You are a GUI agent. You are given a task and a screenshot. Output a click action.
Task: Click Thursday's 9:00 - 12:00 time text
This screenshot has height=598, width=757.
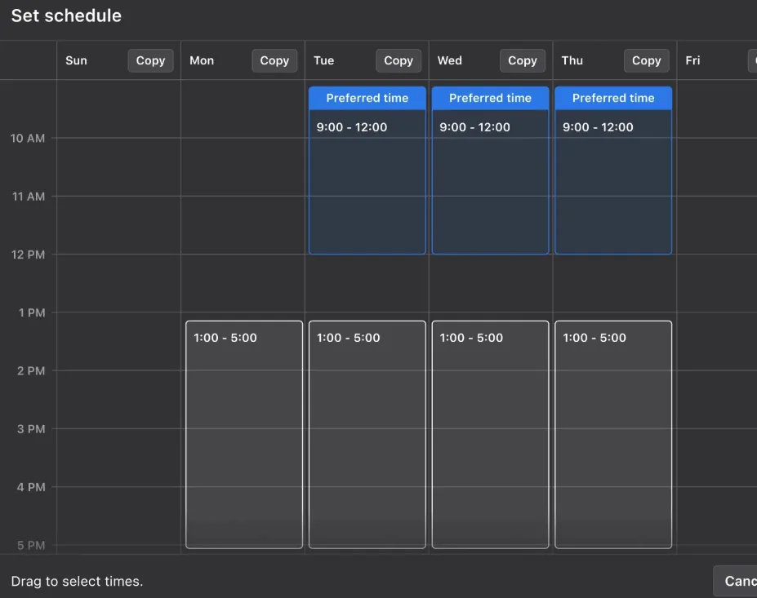(x=598, y=127)
